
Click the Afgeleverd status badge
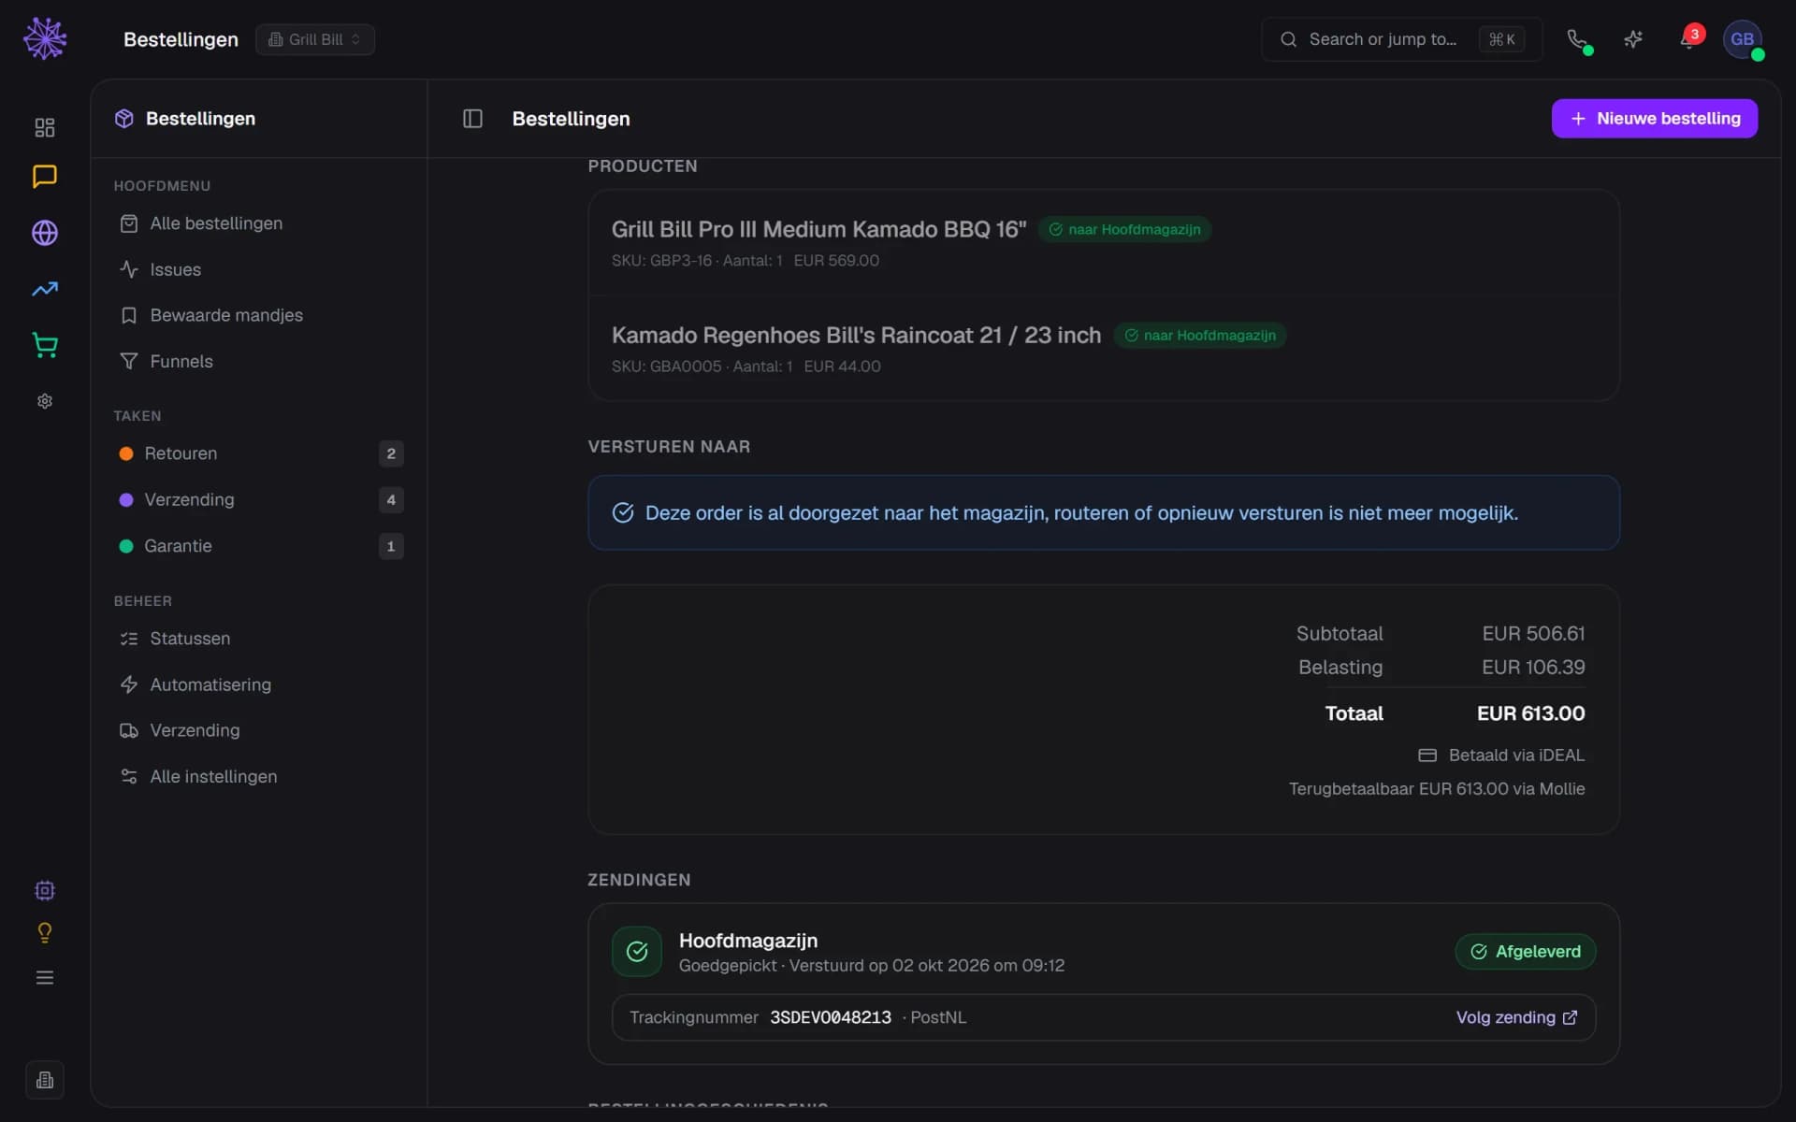1526,951
